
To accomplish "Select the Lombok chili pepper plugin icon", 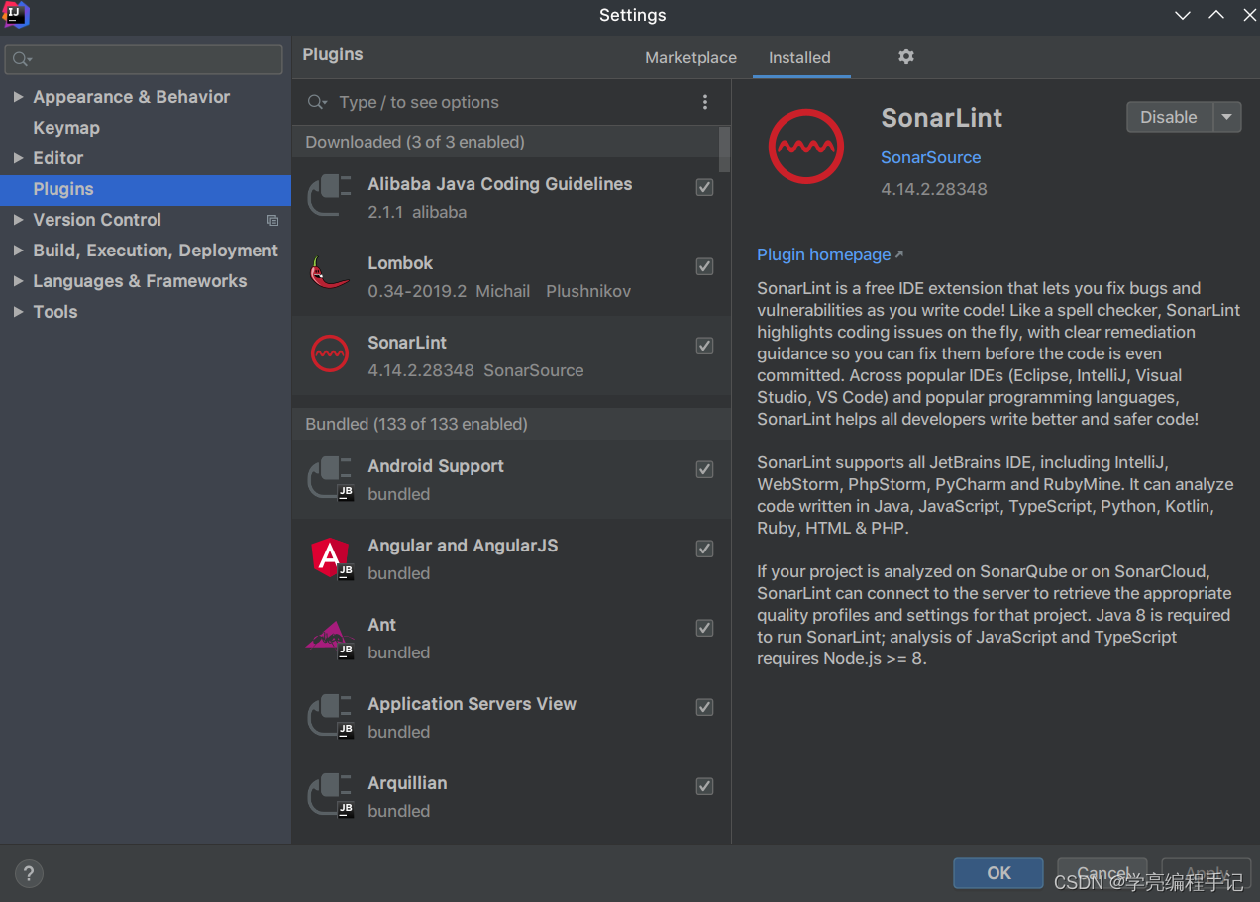I will 329,275.
